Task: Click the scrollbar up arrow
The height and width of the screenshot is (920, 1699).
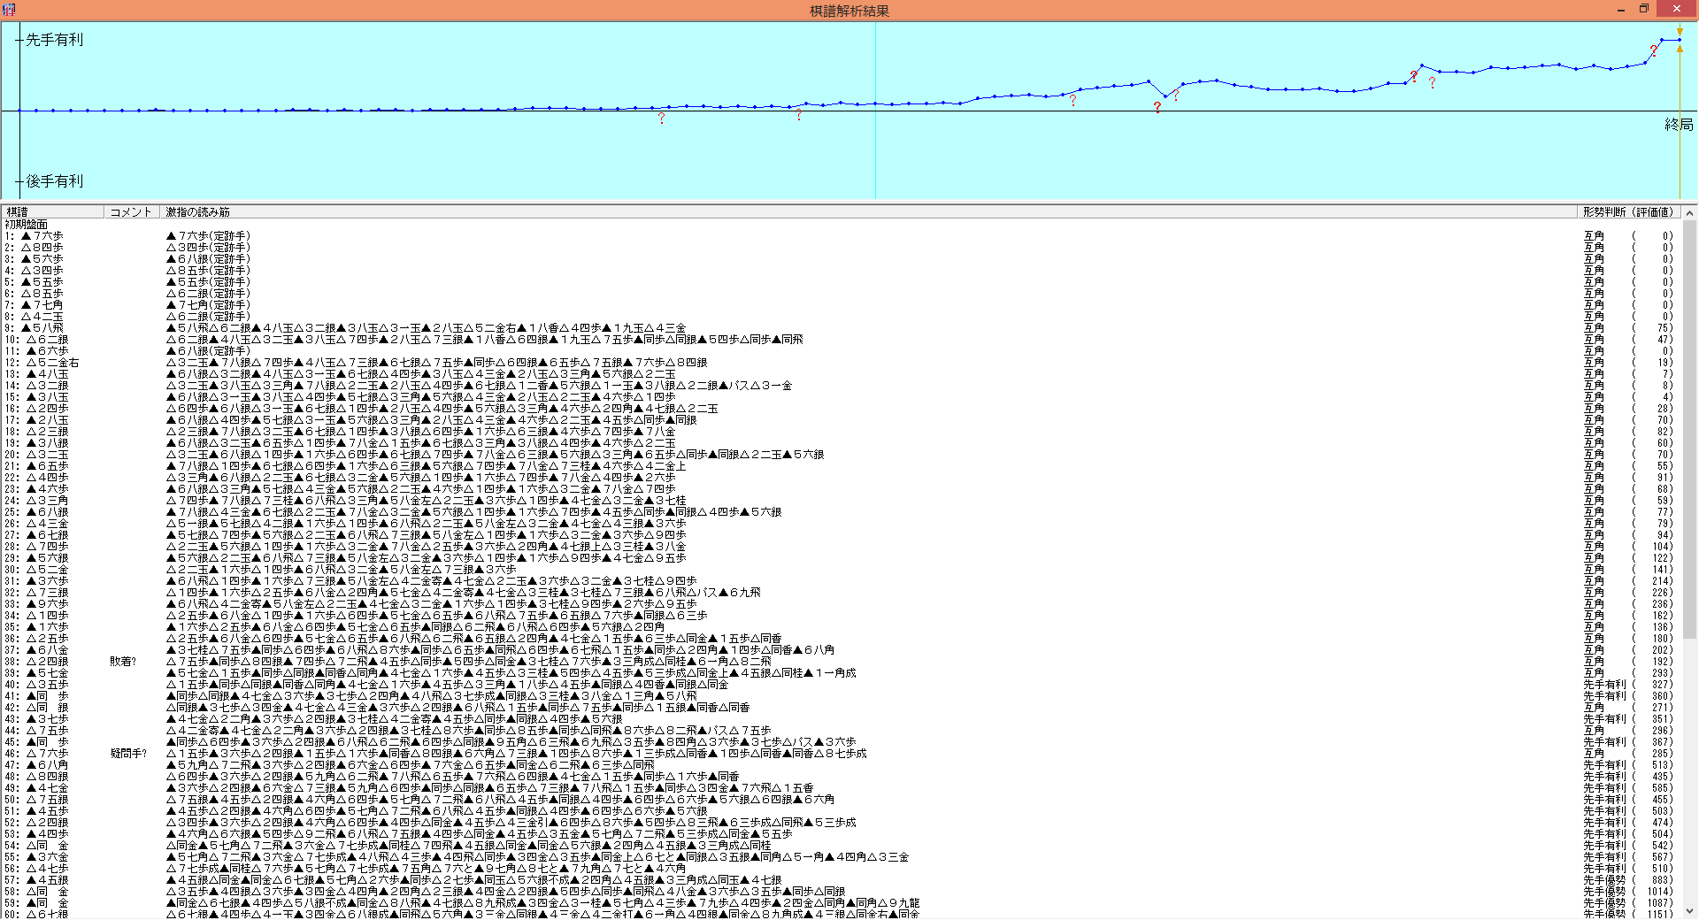Action: (1689, 213)
